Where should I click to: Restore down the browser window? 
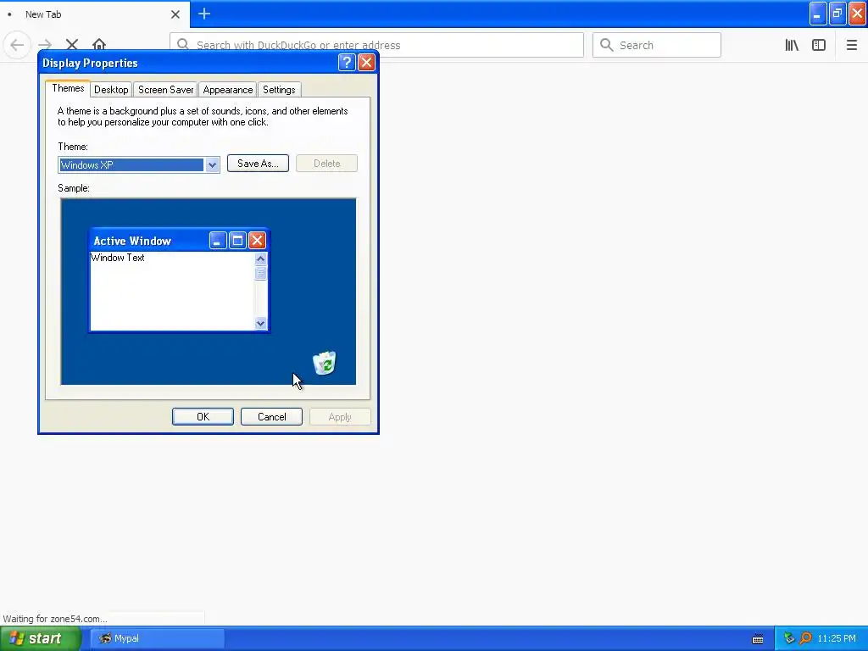pyautogui.click(x=837, y=14)
